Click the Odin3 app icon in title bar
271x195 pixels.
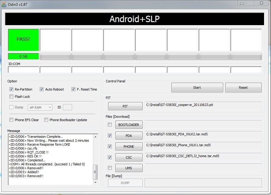(x=4, y=4)
